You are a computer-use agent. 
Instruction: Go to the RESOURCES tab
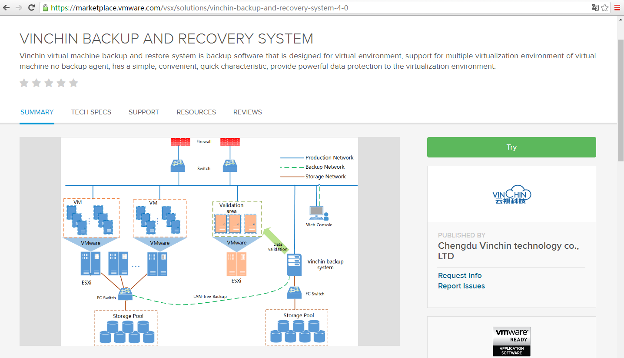[x=196, y=112]
